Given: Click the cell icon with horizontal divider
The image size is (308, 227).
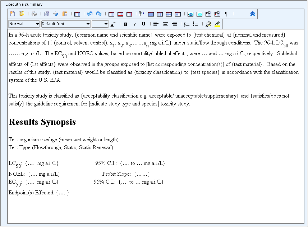Looking at the screenshot, I should click(x=169, y=14).
